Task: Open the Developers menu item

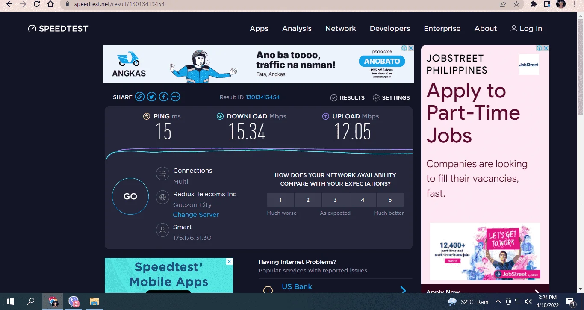Action: [x=390, y=29]
